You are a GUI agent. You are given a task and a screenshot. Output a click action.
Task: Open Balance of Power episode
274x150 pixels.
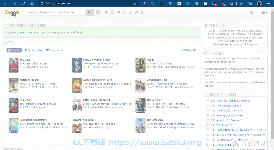35,104
